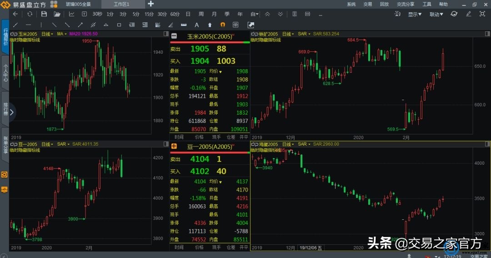Open SAR indicator dropdown in 鸡蛋2005 chart

tap(304, 144)
